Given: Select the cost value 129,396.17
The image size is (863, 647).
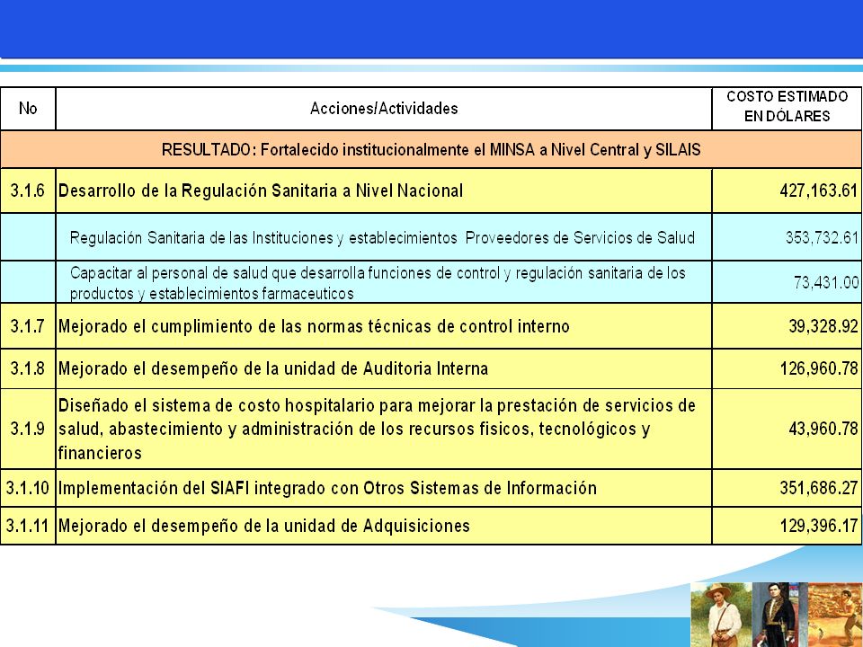Looking at the screenshot, I should (x=819, y=526).
